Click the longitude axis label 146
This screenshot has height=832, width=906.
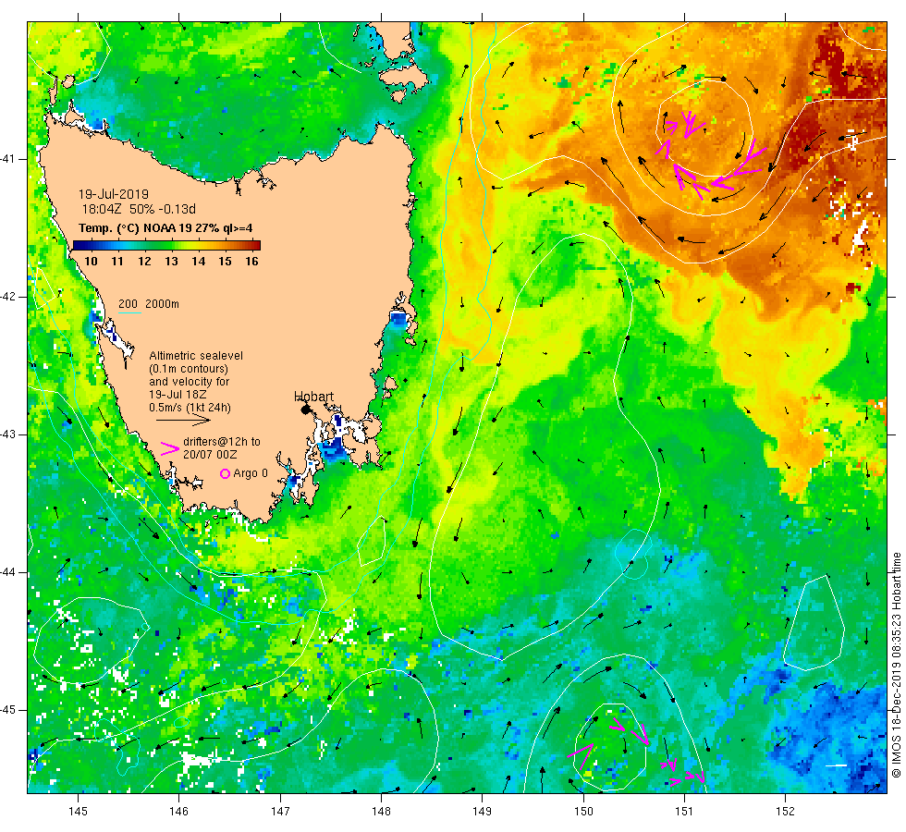179,812
